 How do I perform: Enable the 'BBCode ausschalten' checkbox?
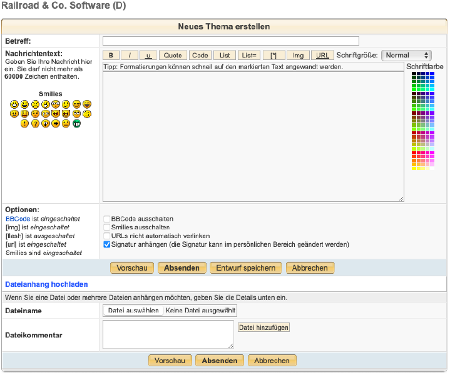(107, 219)
